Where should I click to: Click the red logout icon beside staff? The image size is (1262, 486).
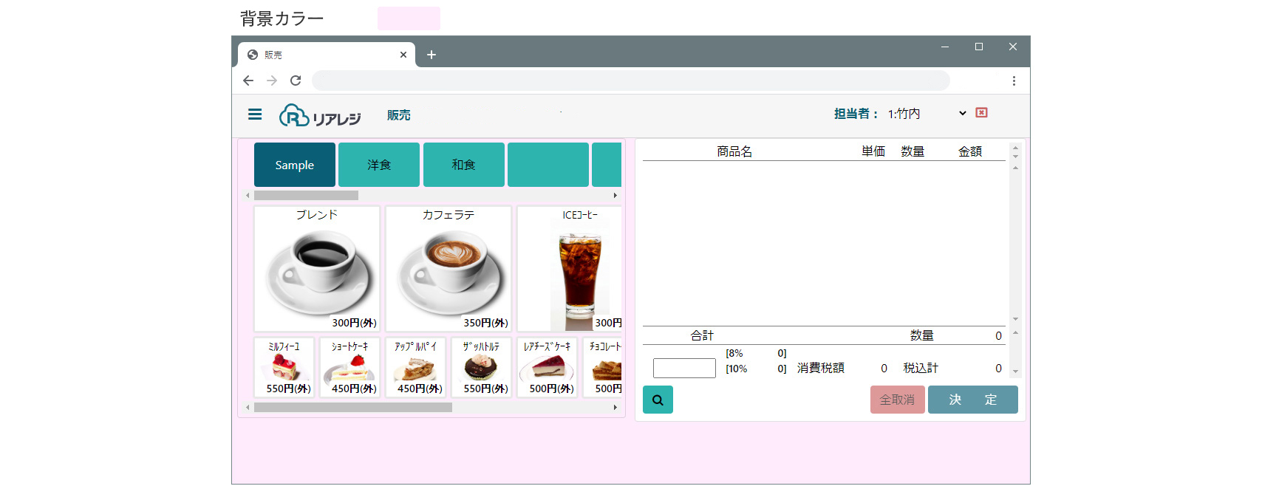[x=981, y=113]
